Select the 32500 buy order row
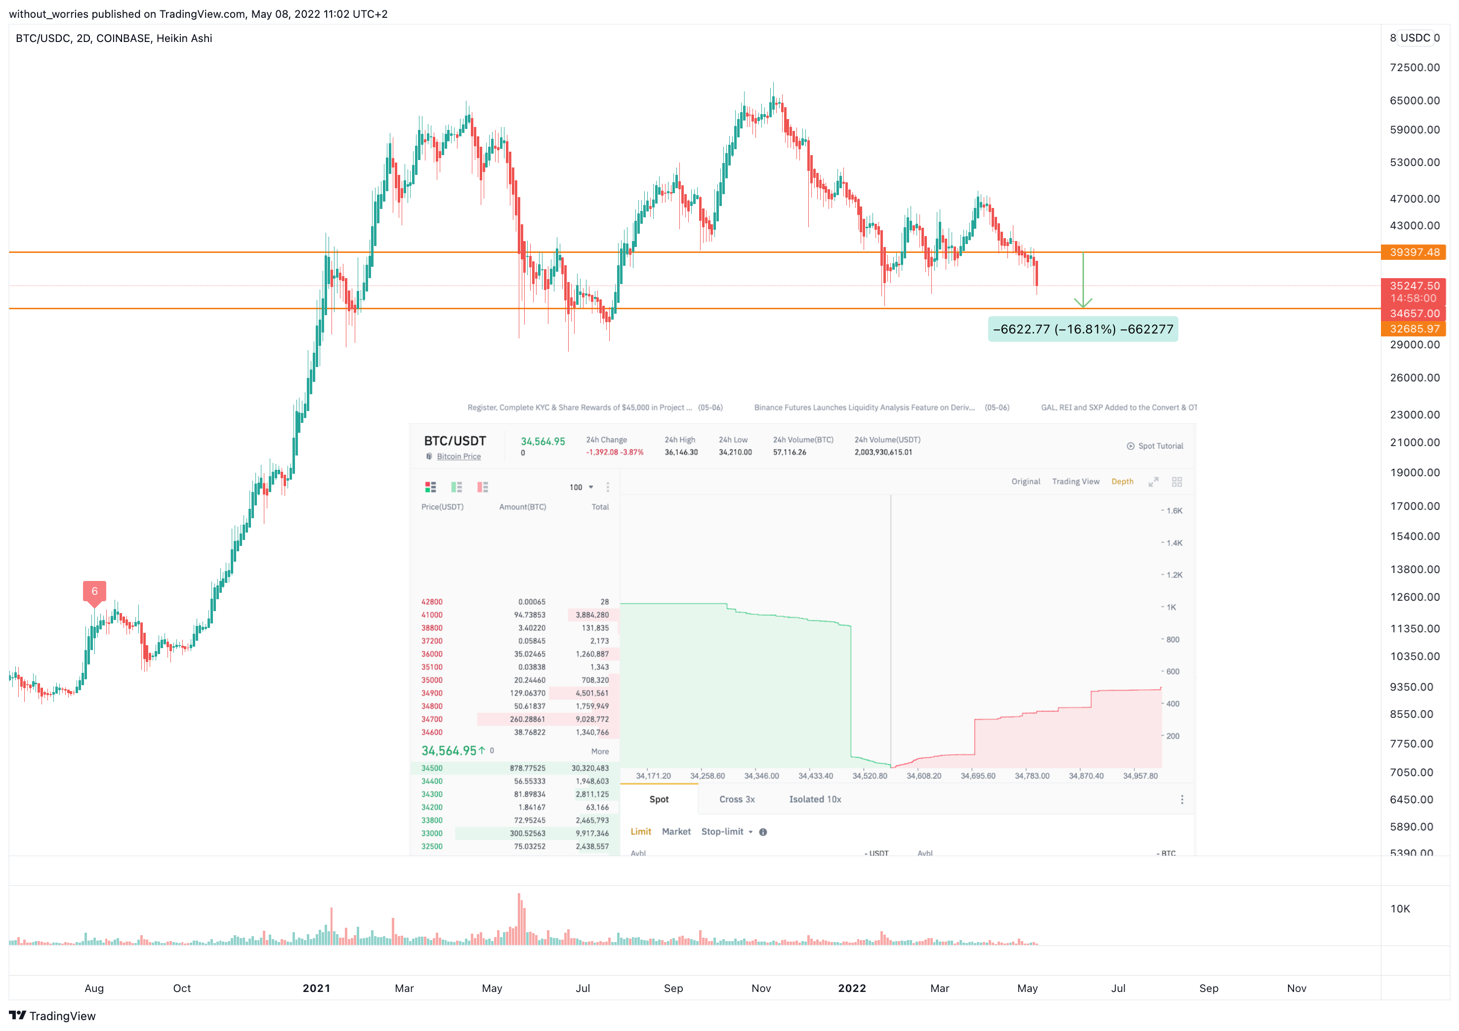Image resolution: width=1459 pixels, height=1031 pixels. click(515, 846)
